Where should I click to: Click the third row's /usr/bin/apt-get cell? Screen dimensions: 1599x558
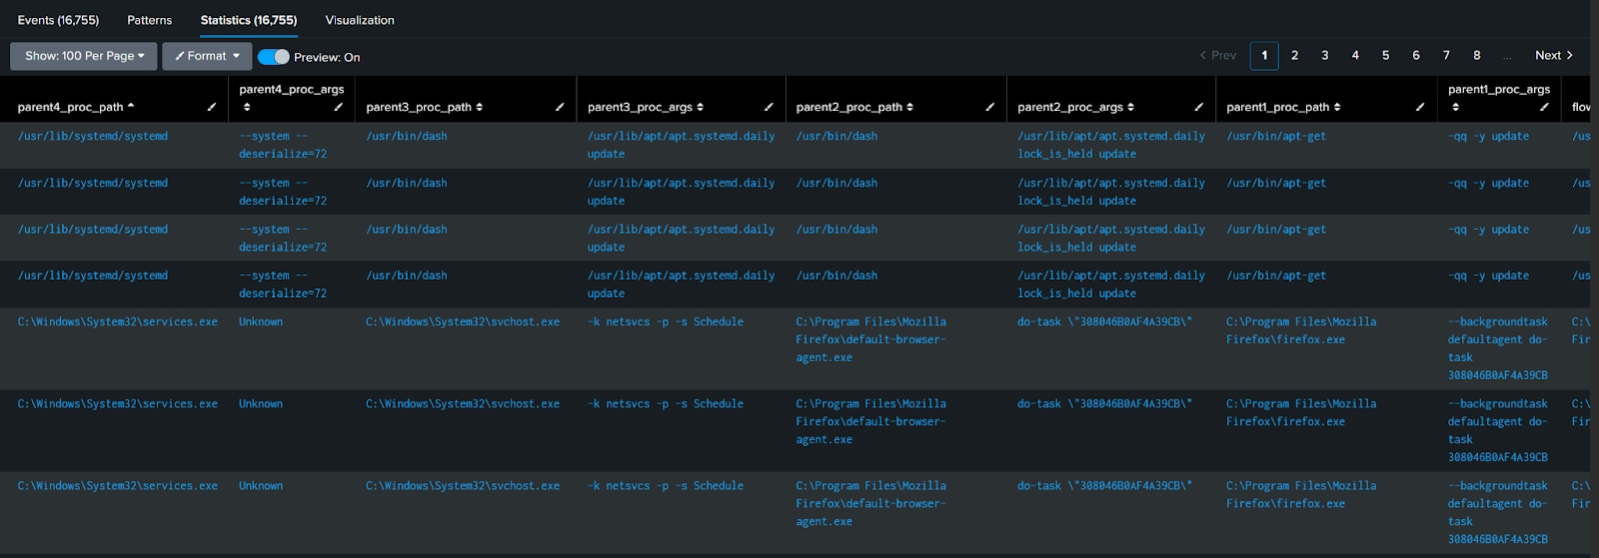point(1276,229)
